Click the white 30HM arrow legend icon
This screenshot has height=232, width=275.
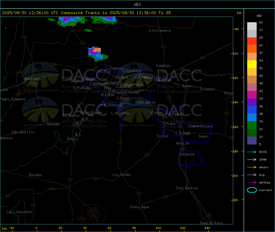252,159
